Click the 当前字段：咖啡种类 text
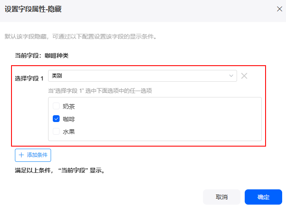This screenshot has width=286, height=208. pos(42,55)
